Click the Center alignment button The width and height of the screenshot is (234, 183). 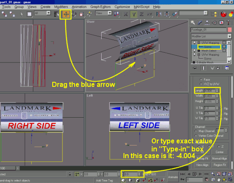click(x=219, y=152)
